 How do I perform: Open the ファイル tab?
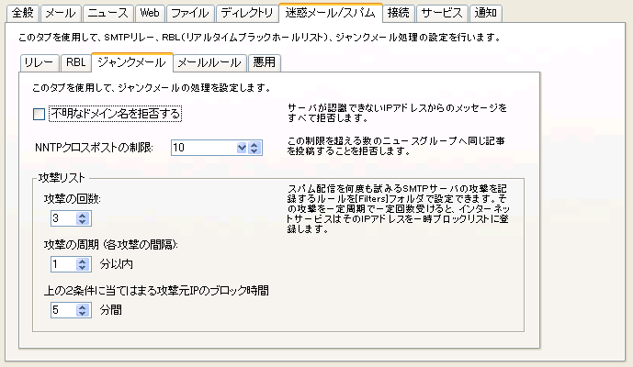[188, 13]
